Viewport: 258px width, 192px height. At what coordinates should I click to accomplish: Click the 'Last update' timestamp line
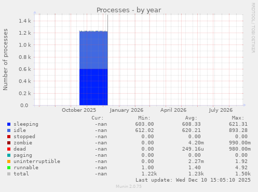pos(193,180)
